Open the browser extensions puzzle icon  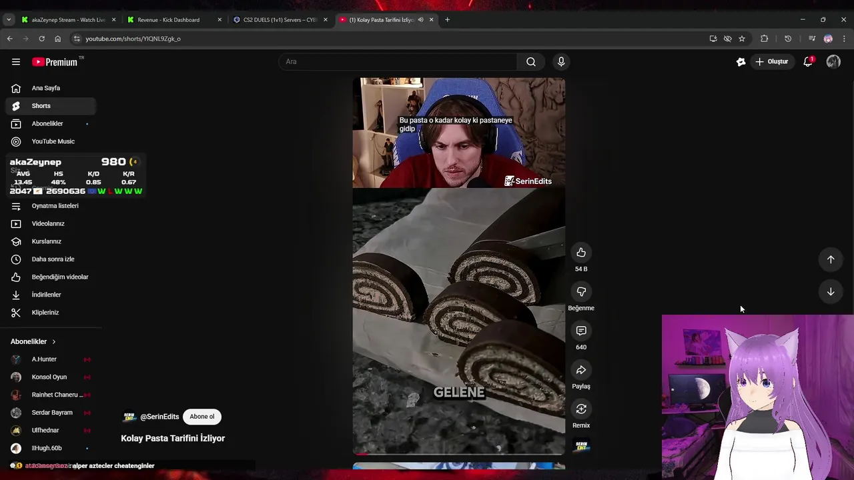tap(765, 39)
